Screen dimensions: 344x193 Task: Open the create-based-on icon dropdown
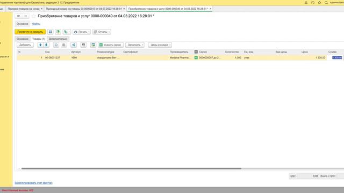coord(67,32)
